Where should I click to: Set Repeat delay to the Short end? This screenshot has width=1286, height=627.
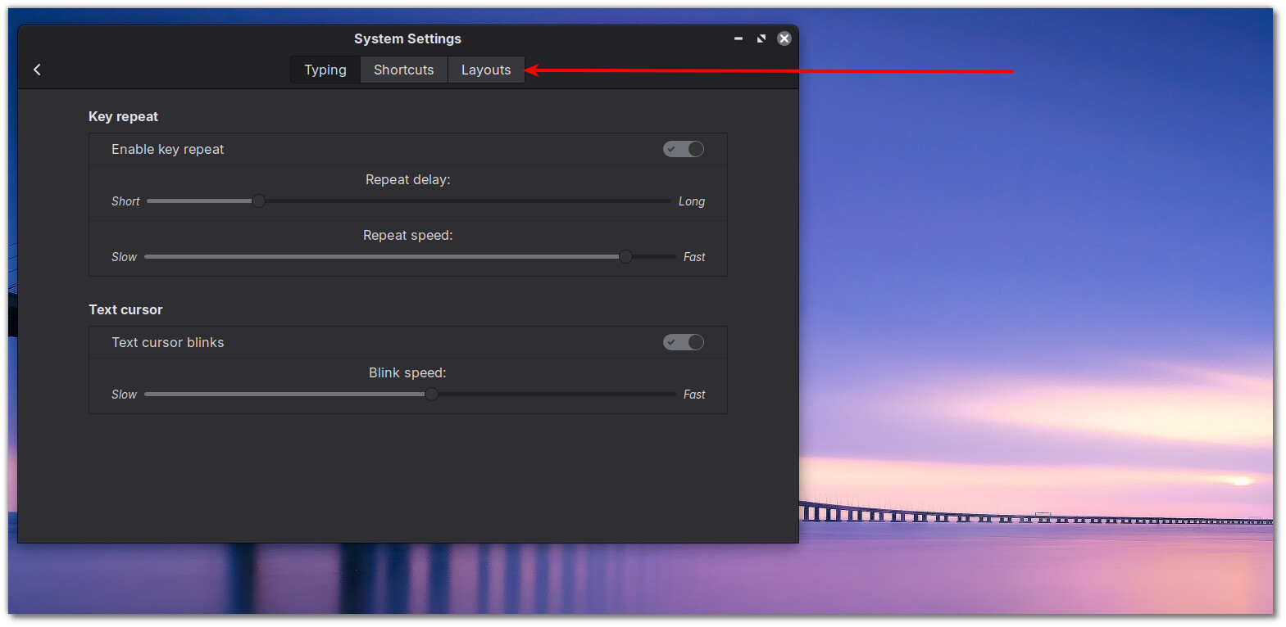[x=151, y=201]
